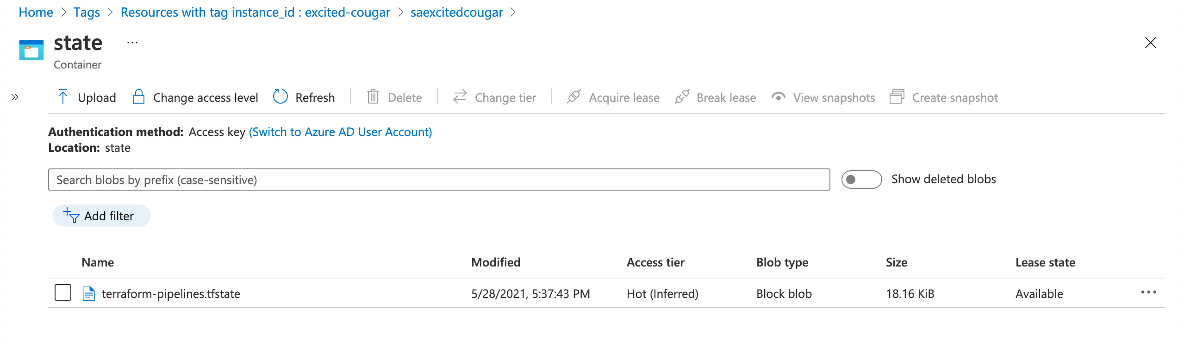This screenshot has height=347, width=1184.
Task: Click the Refresh circular arrow icon
Action: coord(280,97)
